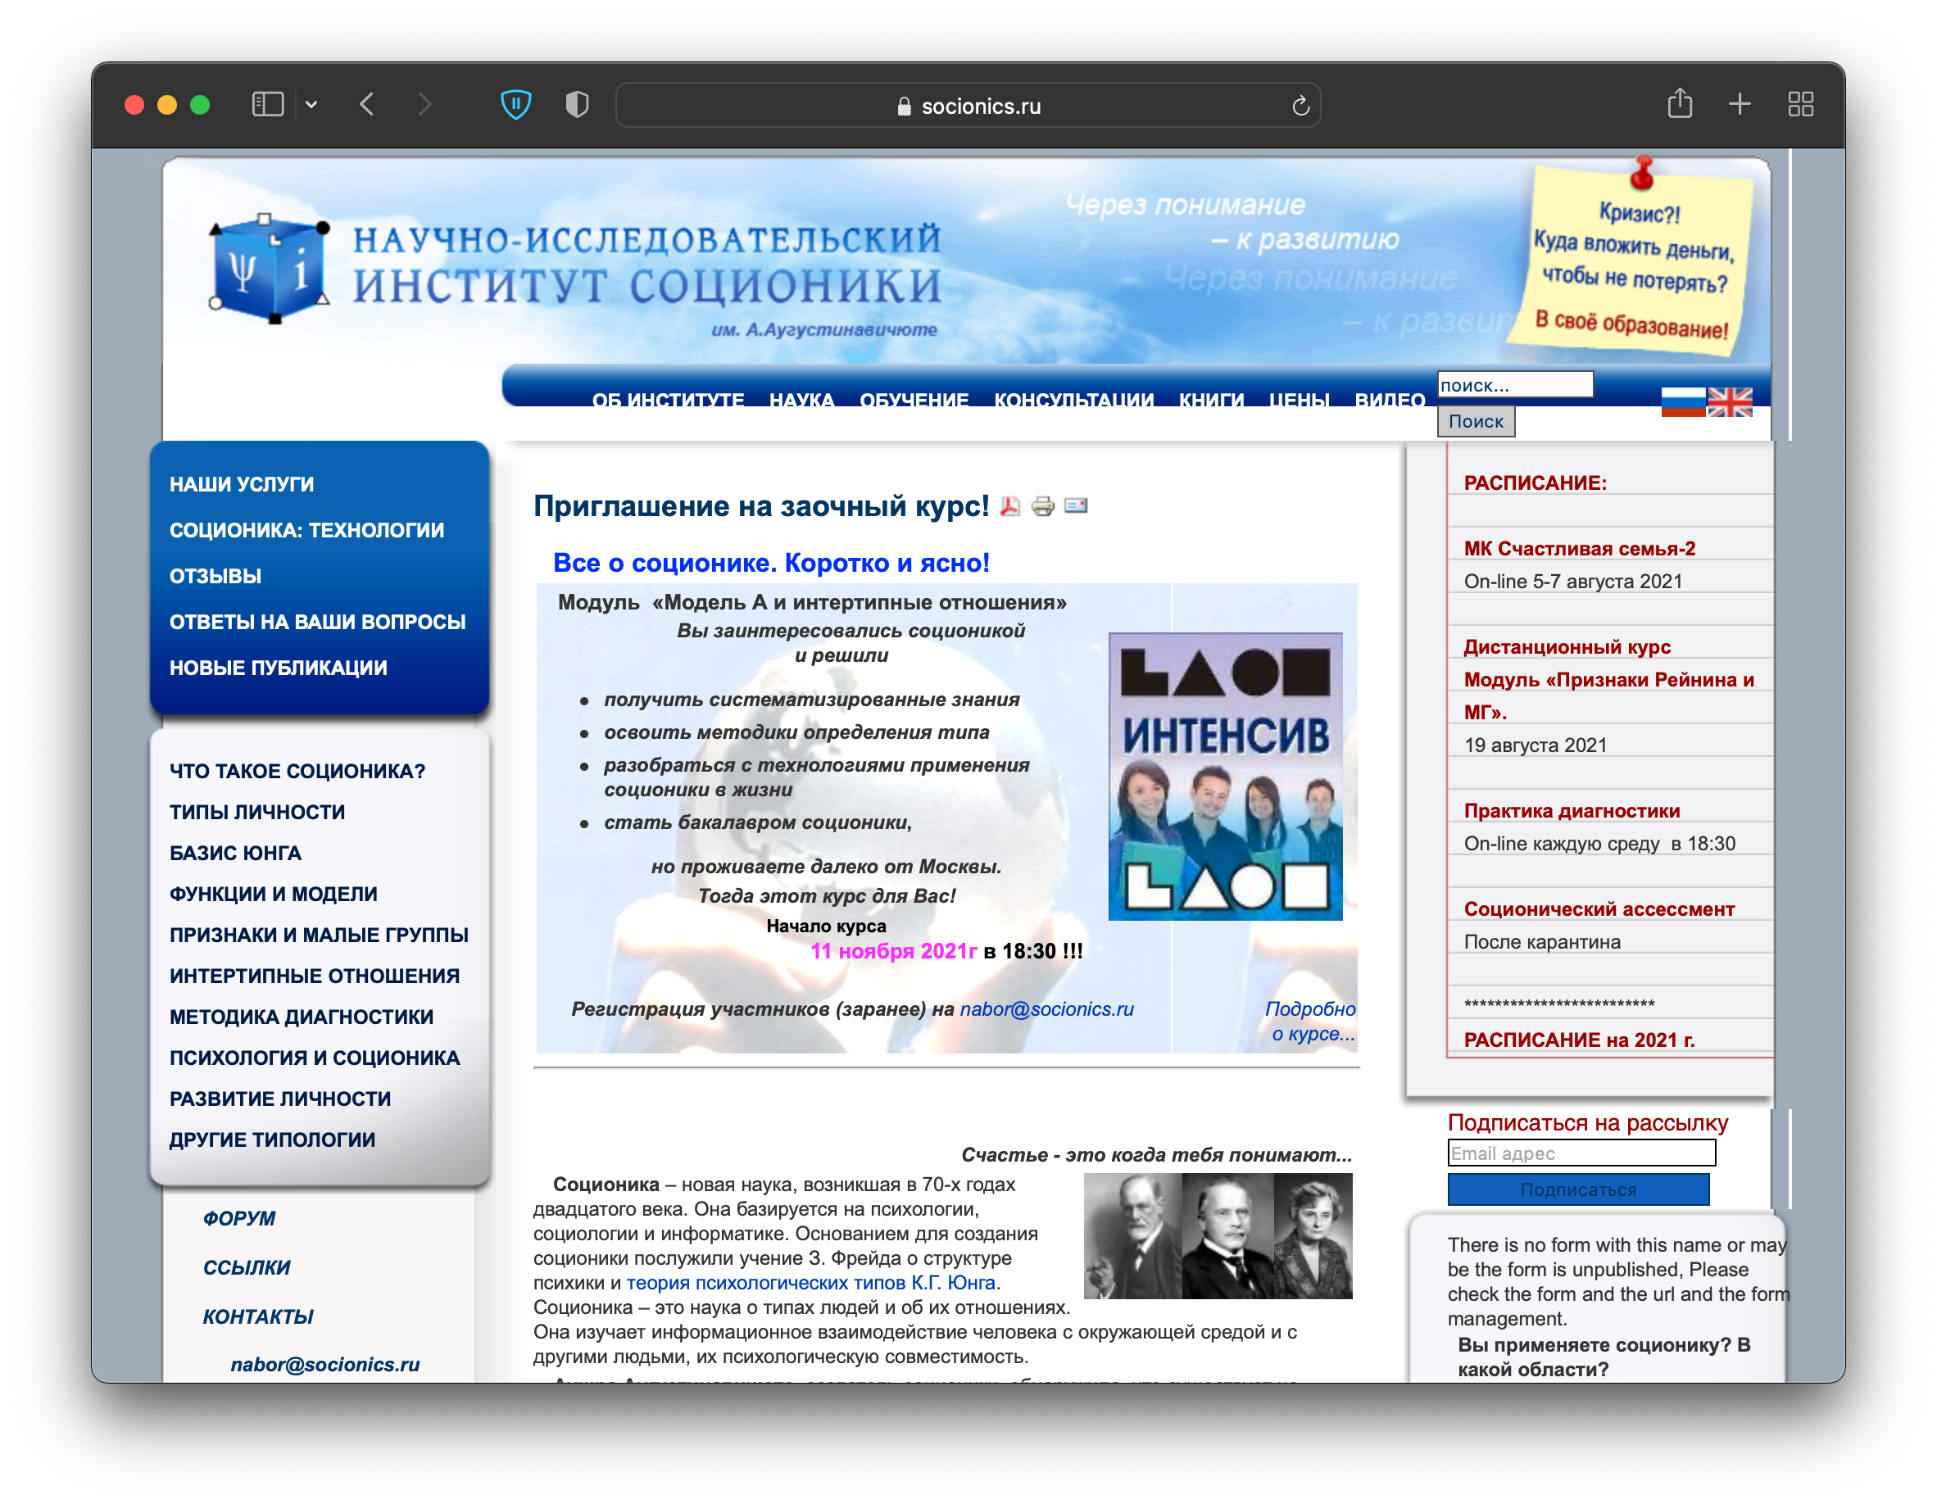Open 'Подробно о курсе...' link
The height and width of the screenshot is (1504, 1937).
tap(1310, 1021)
